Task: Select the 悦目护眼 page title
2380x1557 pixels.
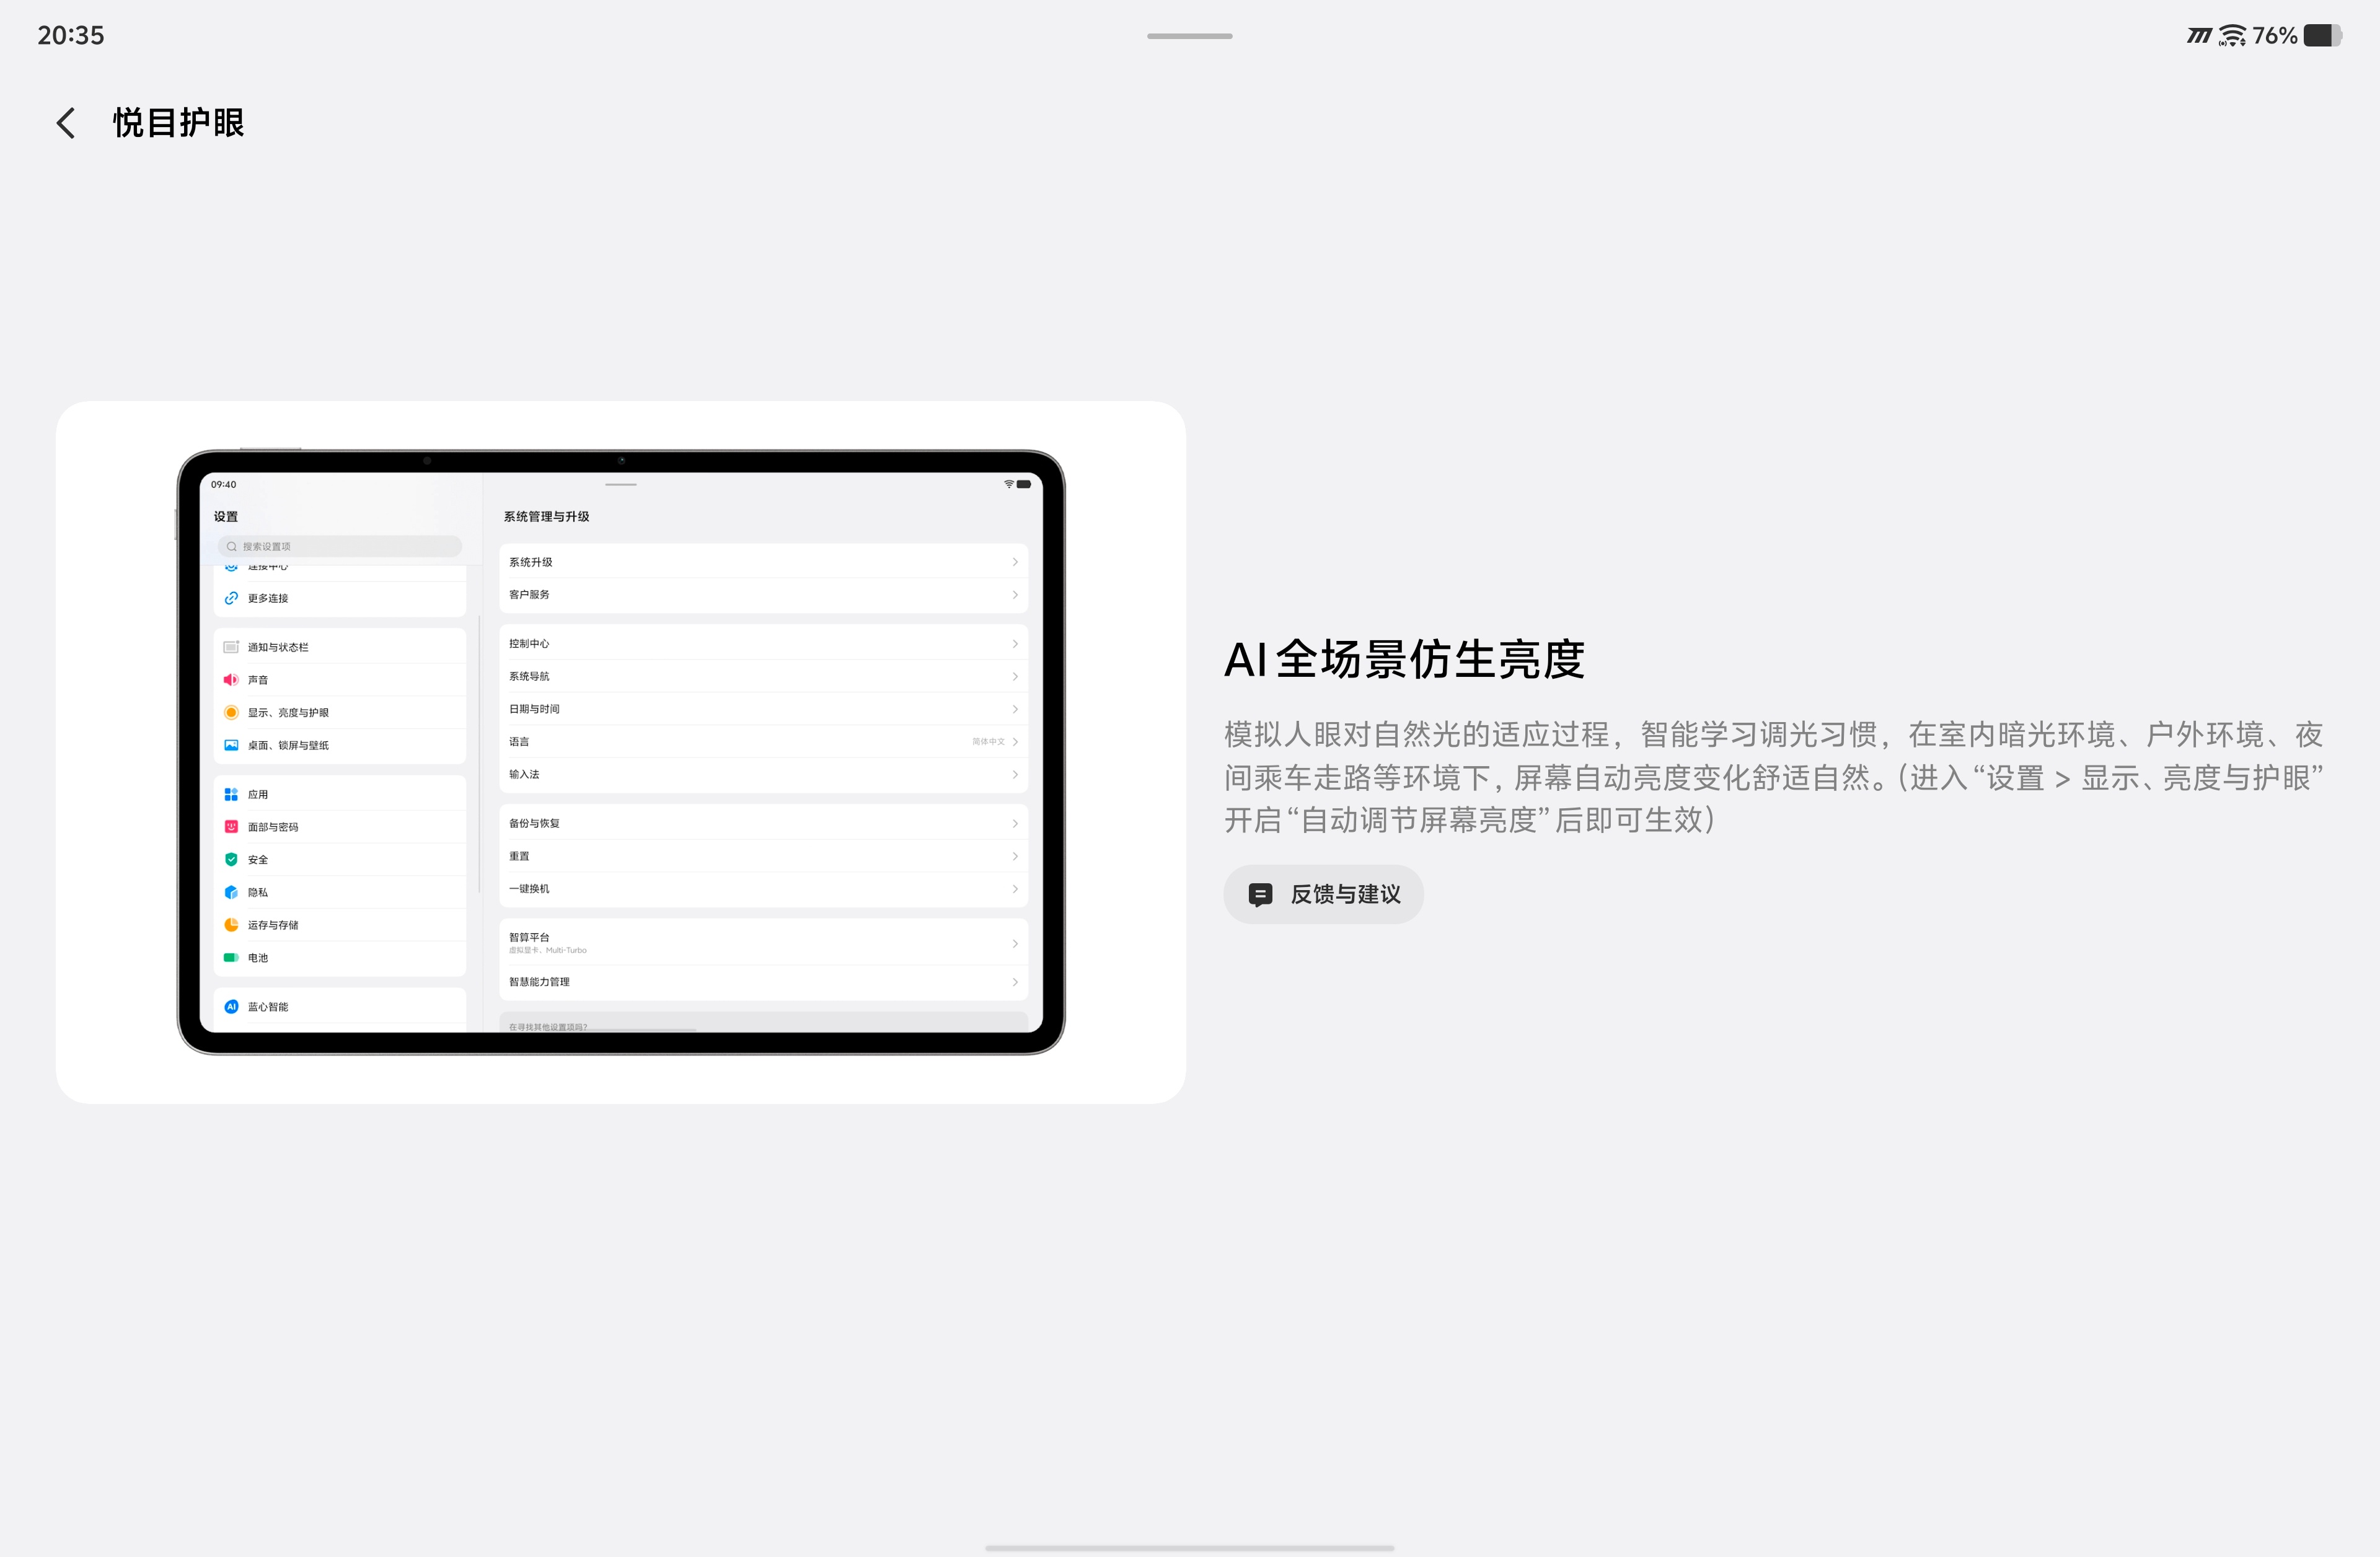Action: pyautogui.click(x=179, y=123)
